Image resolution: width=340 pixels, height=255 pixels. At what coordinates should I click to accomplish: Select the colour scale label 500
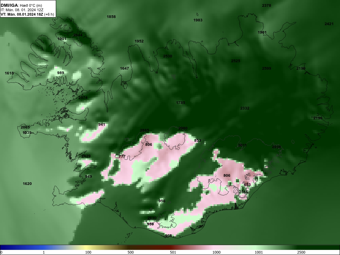(x=131, y=252)
